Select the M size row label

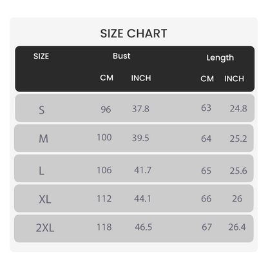(43, 139)
